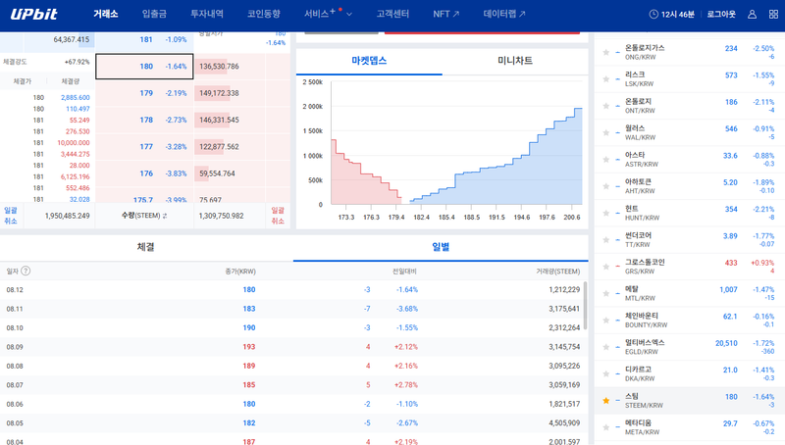Toggle favorite star for 리스크
Image resolution: width=785 pixels, height=445 pixels.
pos(605,79)
